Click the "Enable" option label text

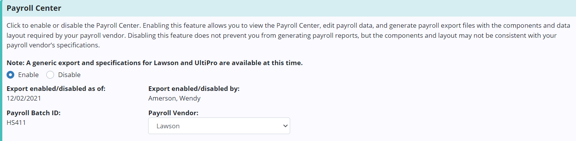(x=29, y=75)
